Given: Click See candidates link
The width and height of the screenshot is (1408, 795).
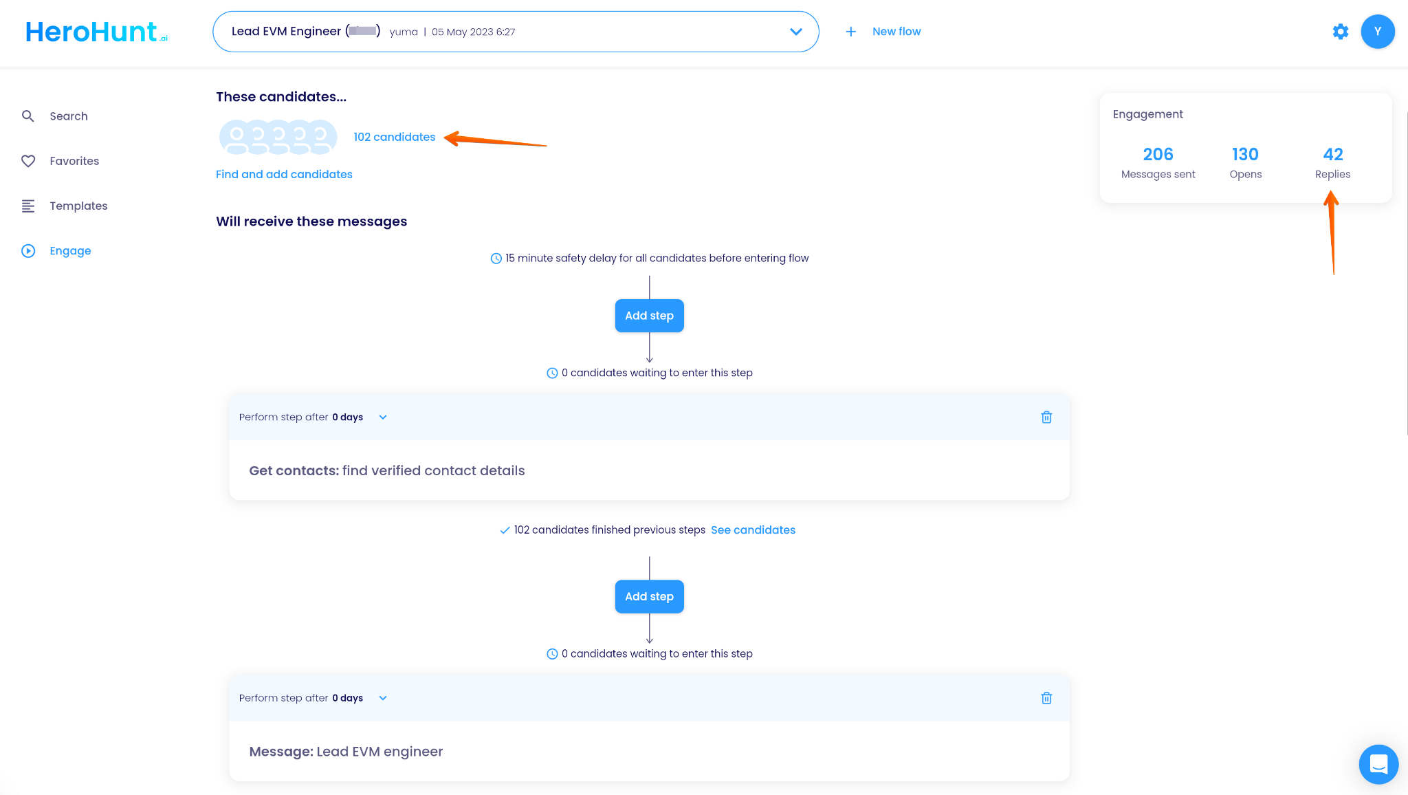Looking at the screenshot, I should tap(753, 530).
